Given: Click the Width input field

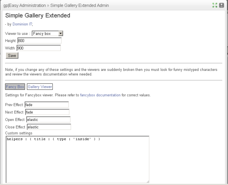Looking at the screenshot, I should [x=38, y=48].
